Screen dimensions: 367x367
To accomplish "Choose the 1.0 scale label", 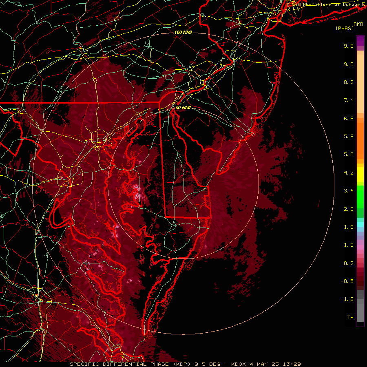I will click(349, 245).
